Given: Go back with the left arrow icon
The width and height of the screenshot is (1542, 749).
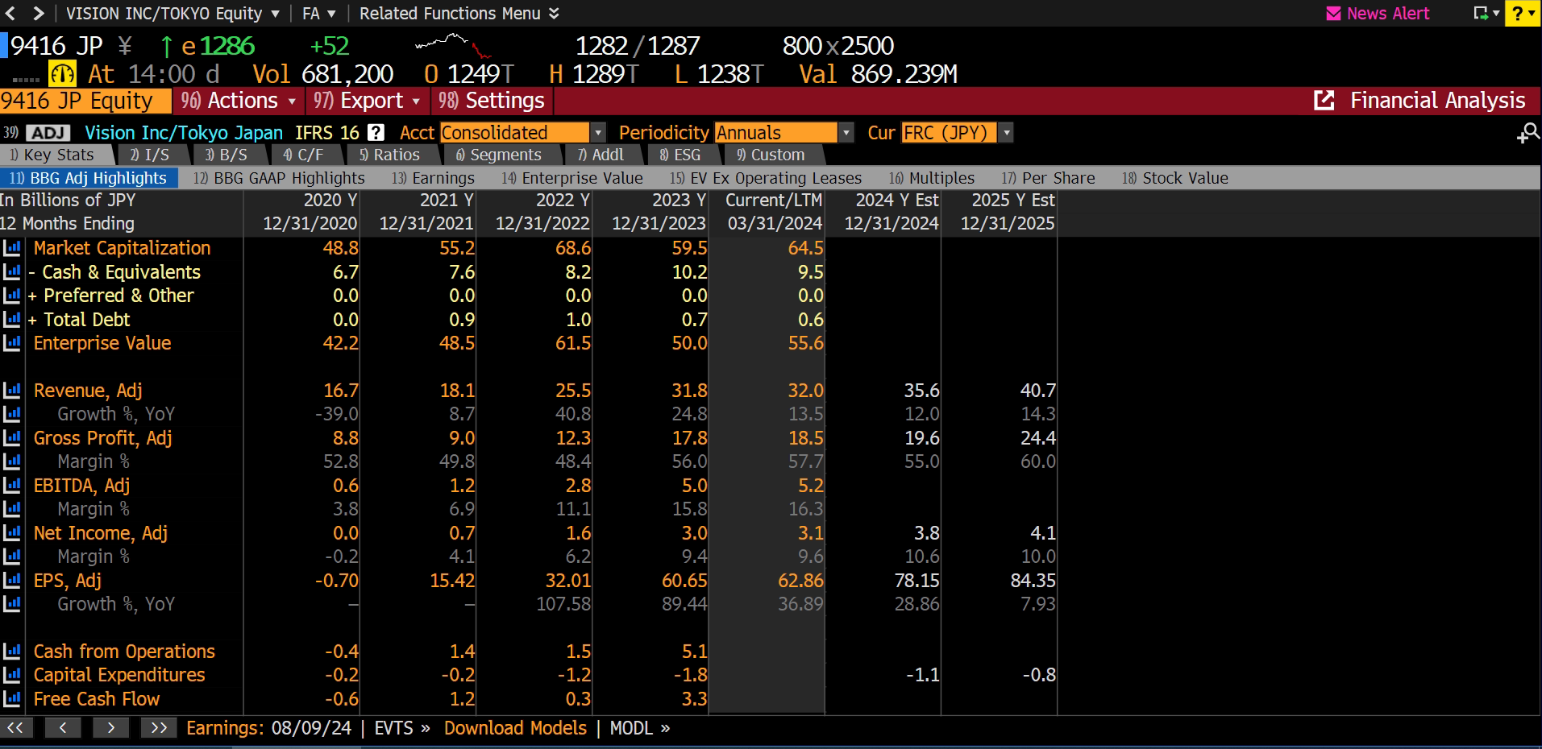Looking at the screenshot, I should coord(10,14).
